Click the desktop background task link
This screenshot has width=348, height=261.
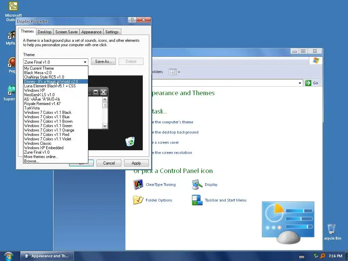click(x=175, y=132)
